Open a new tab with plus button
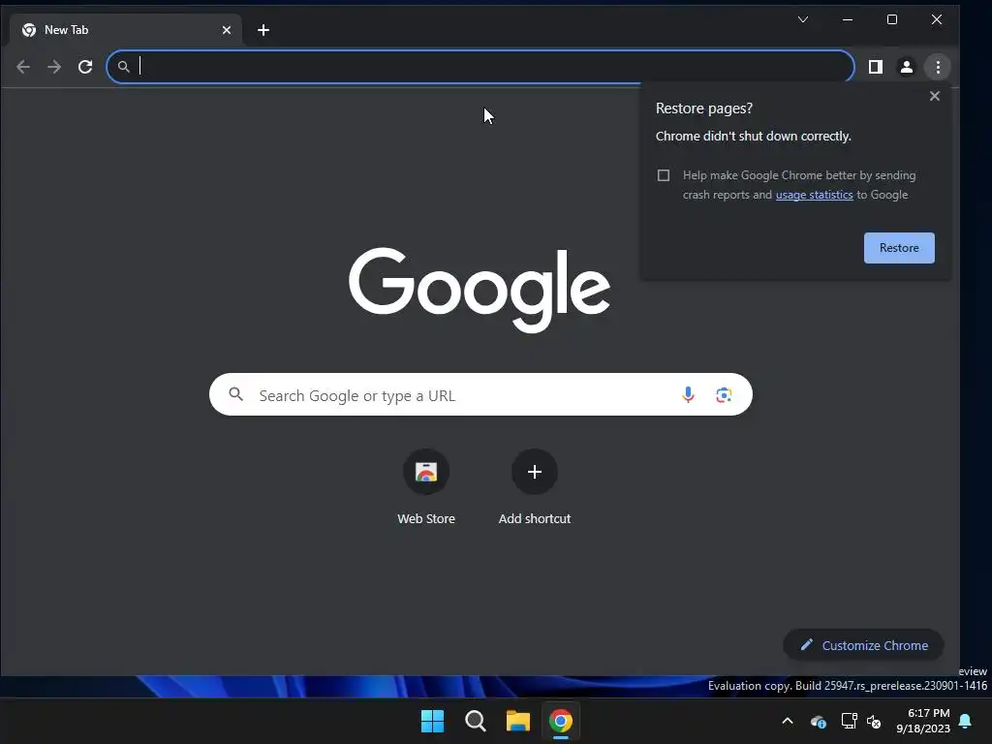Screen dimensions: 992x744 [263, 30]
